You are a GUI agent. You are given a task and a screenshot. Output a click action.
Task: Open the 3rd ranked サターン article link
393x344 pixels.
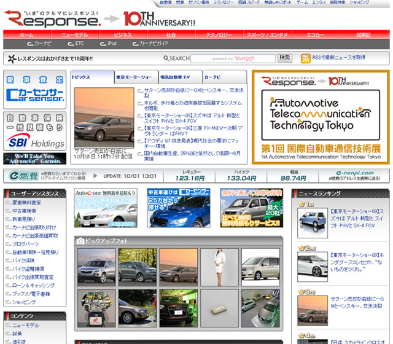coord(357,302)
